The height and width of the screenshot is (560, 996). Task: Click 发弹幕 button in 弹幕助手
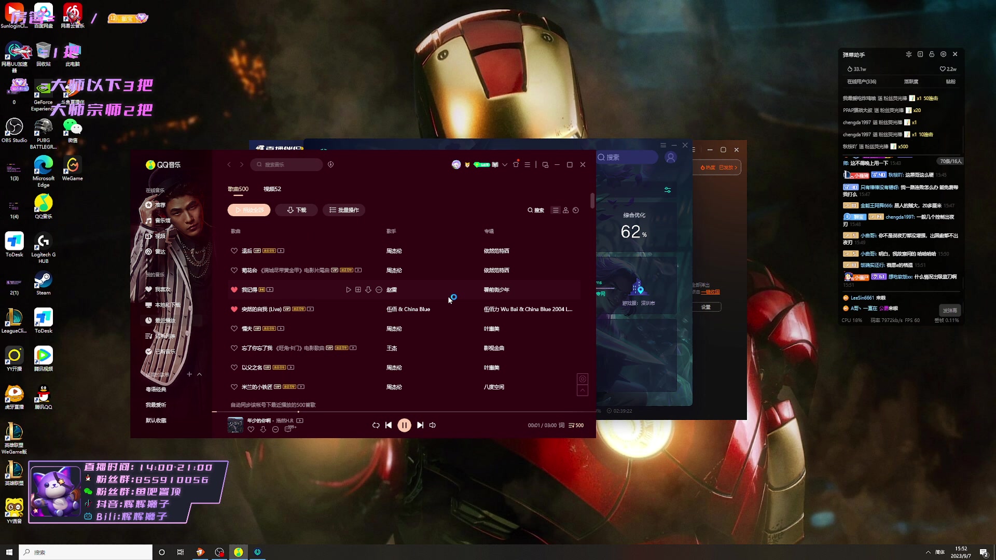tap(950, 310)
